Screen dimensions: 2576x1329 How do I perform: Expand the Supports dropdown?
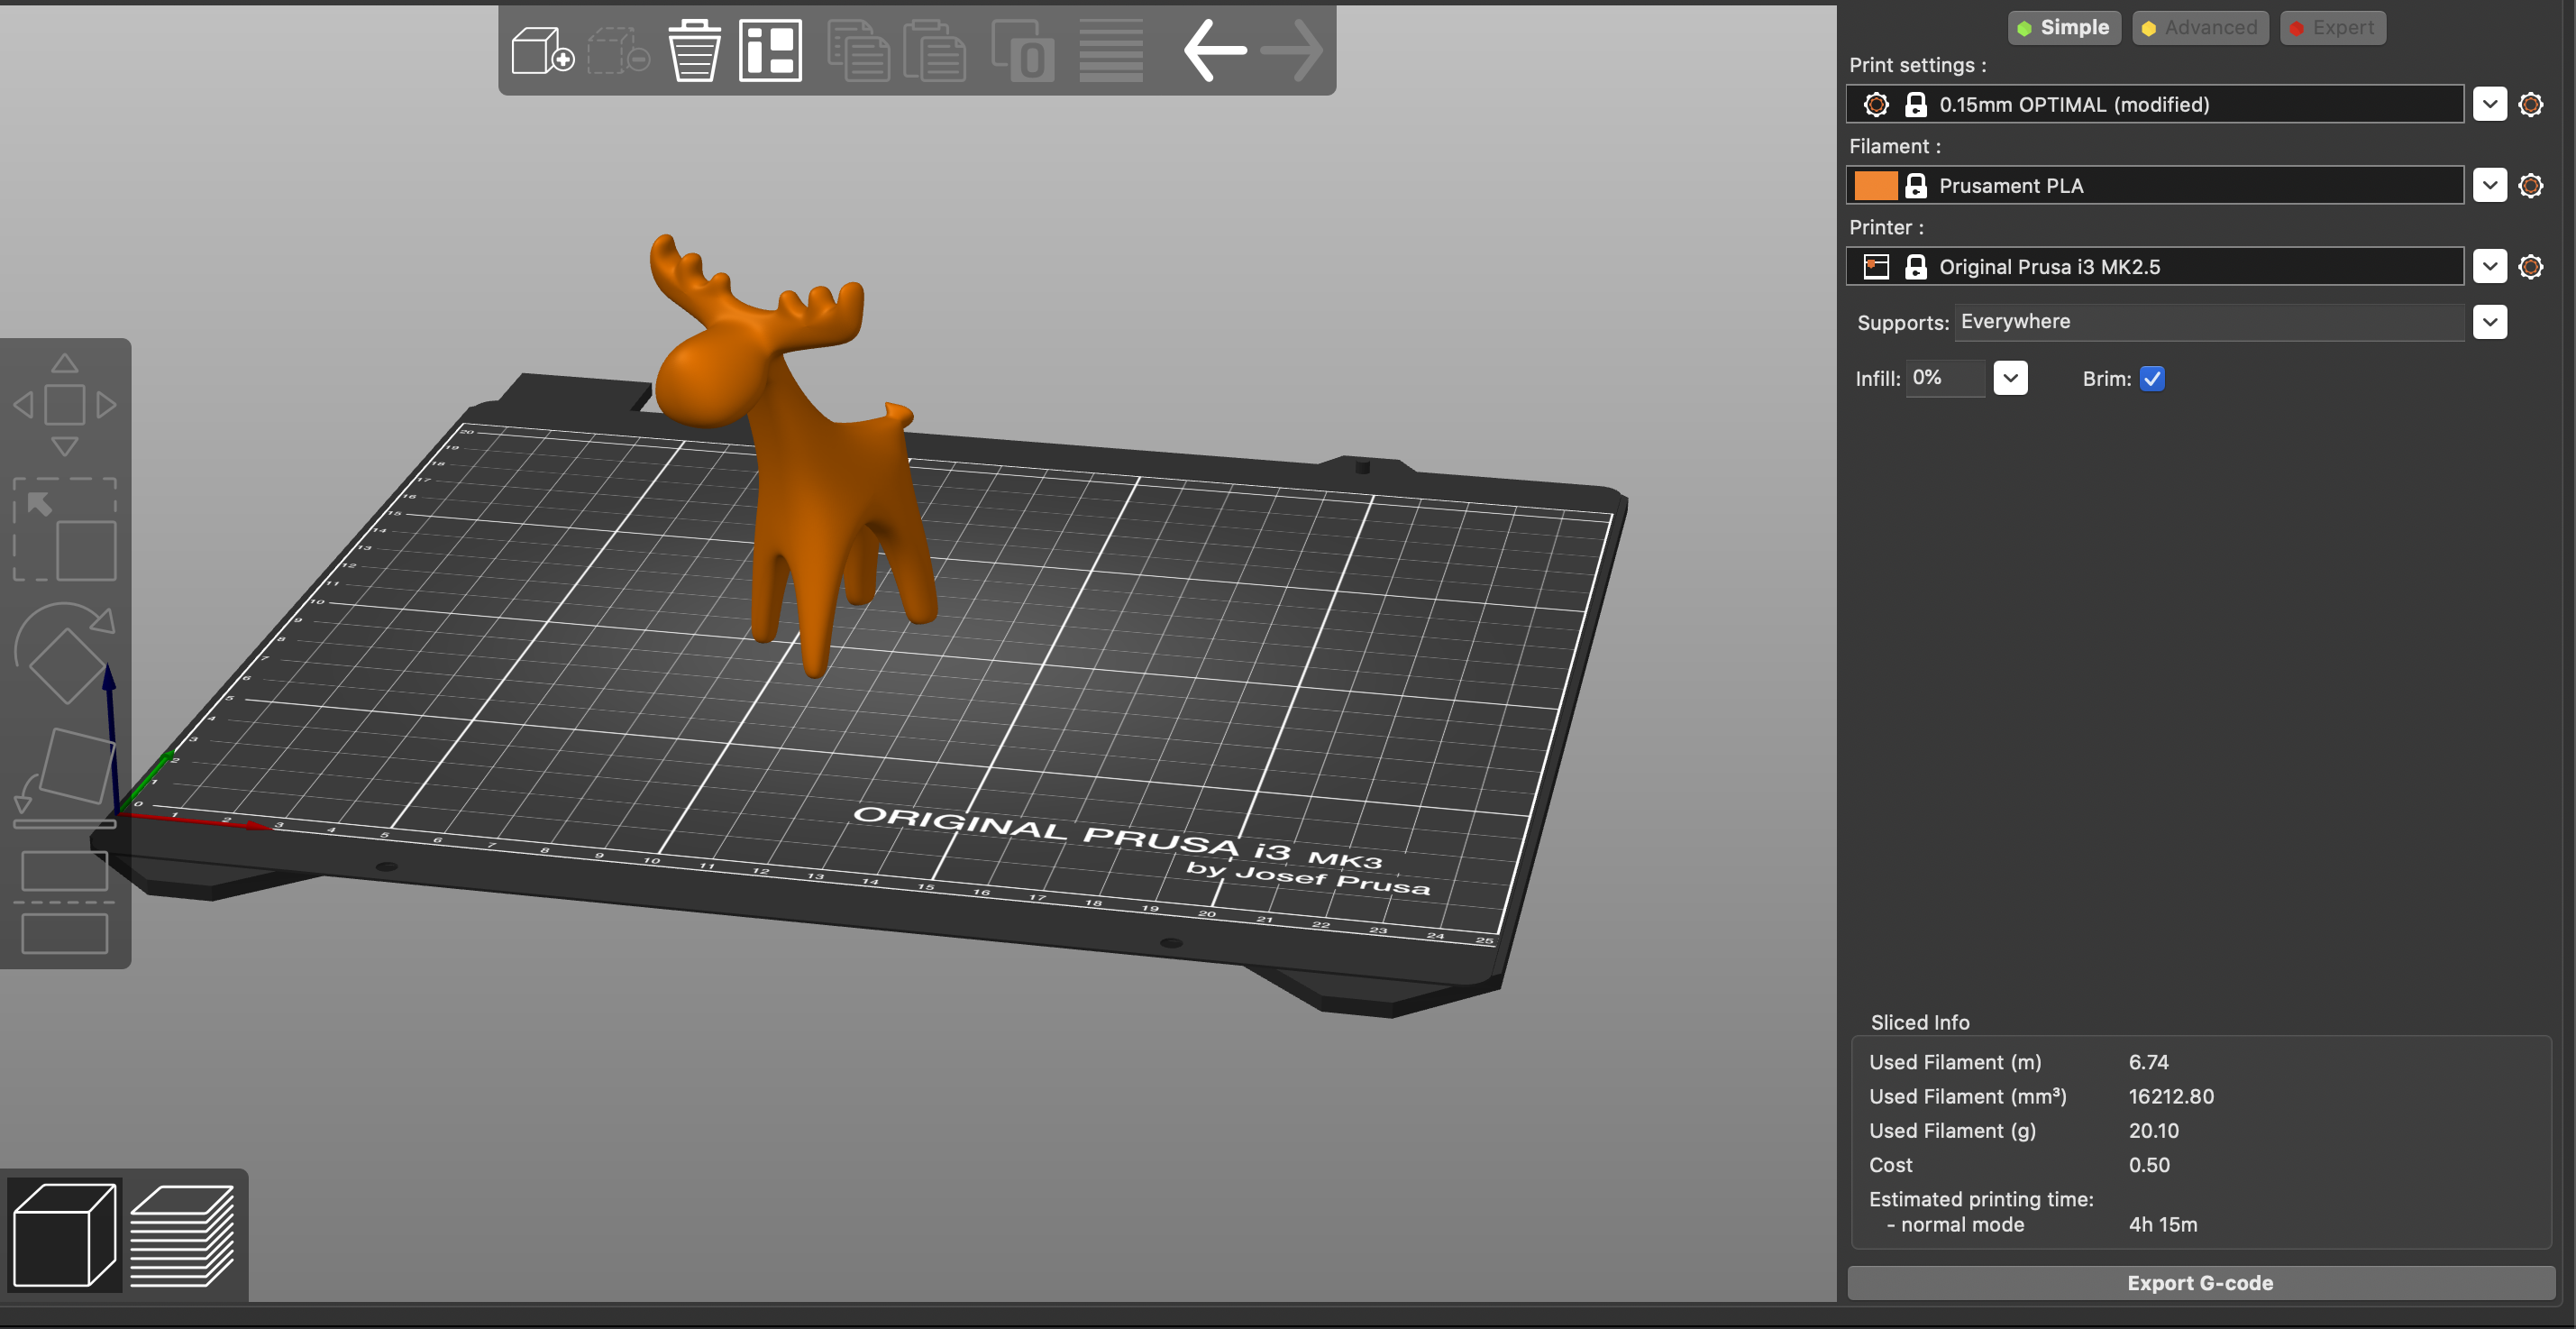2489,322
